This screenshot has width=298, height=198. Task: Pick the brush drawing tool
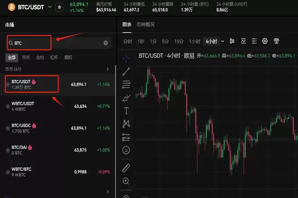(126, 97)
